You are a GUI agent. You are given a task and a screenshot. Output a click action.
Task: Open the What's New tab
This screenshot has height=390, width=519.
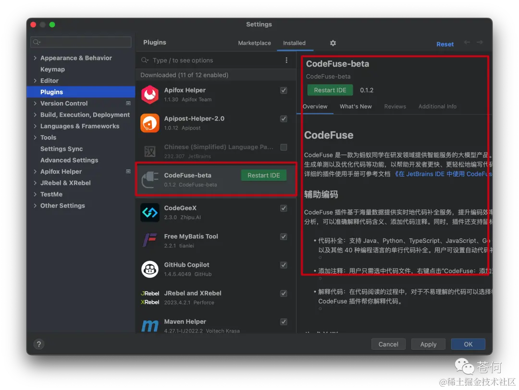(356, 106)
